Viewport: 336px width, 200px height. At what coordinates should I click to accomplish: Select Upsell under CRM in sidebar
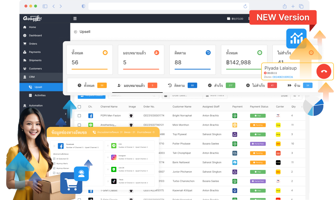[41, 87]
